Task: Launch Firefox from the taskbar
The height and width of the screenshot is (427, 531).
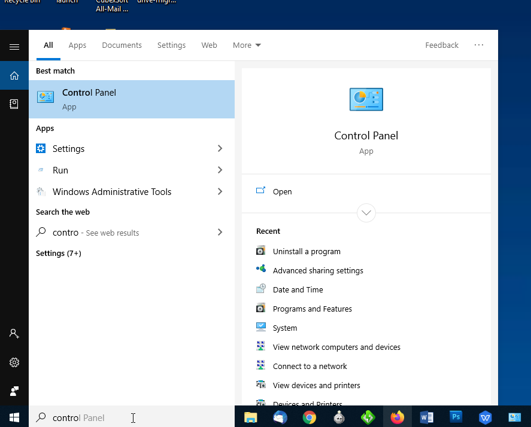Action: tap(397, 417)
